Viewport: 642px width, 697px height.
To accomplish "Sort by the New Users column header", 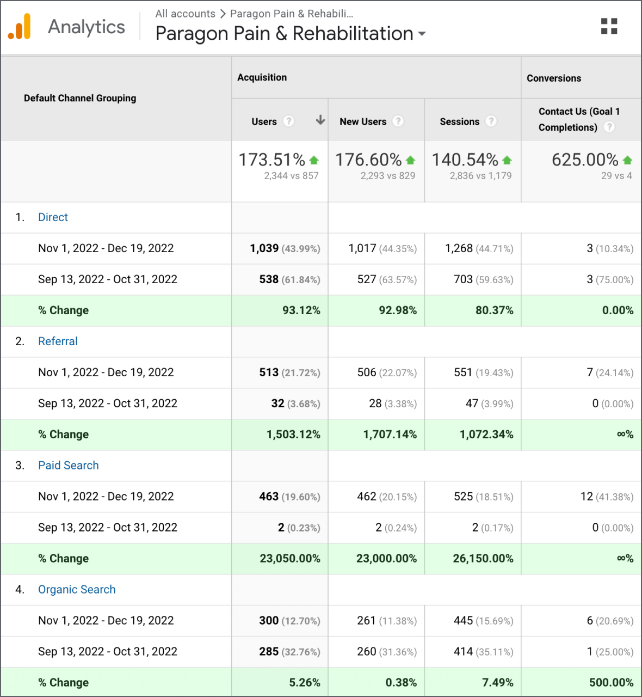I will [363, 121].
